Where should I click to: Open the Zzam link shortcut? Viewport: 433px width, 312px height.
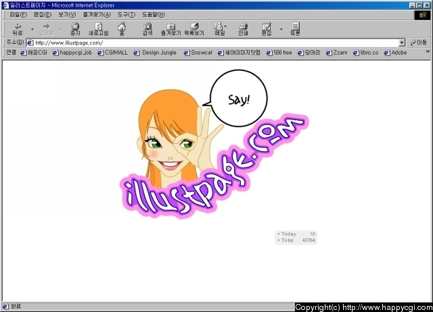click(337, 53)
